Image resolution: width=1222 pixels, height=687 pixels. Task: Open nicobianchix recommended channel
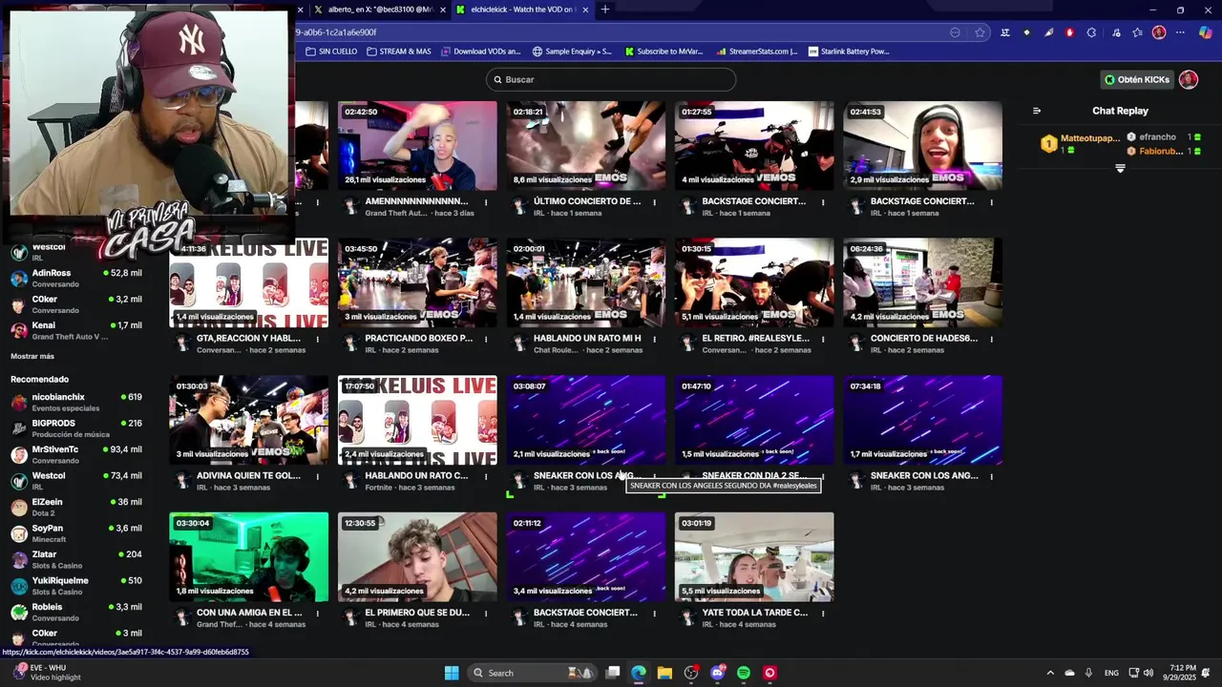[x=76, y=402]
